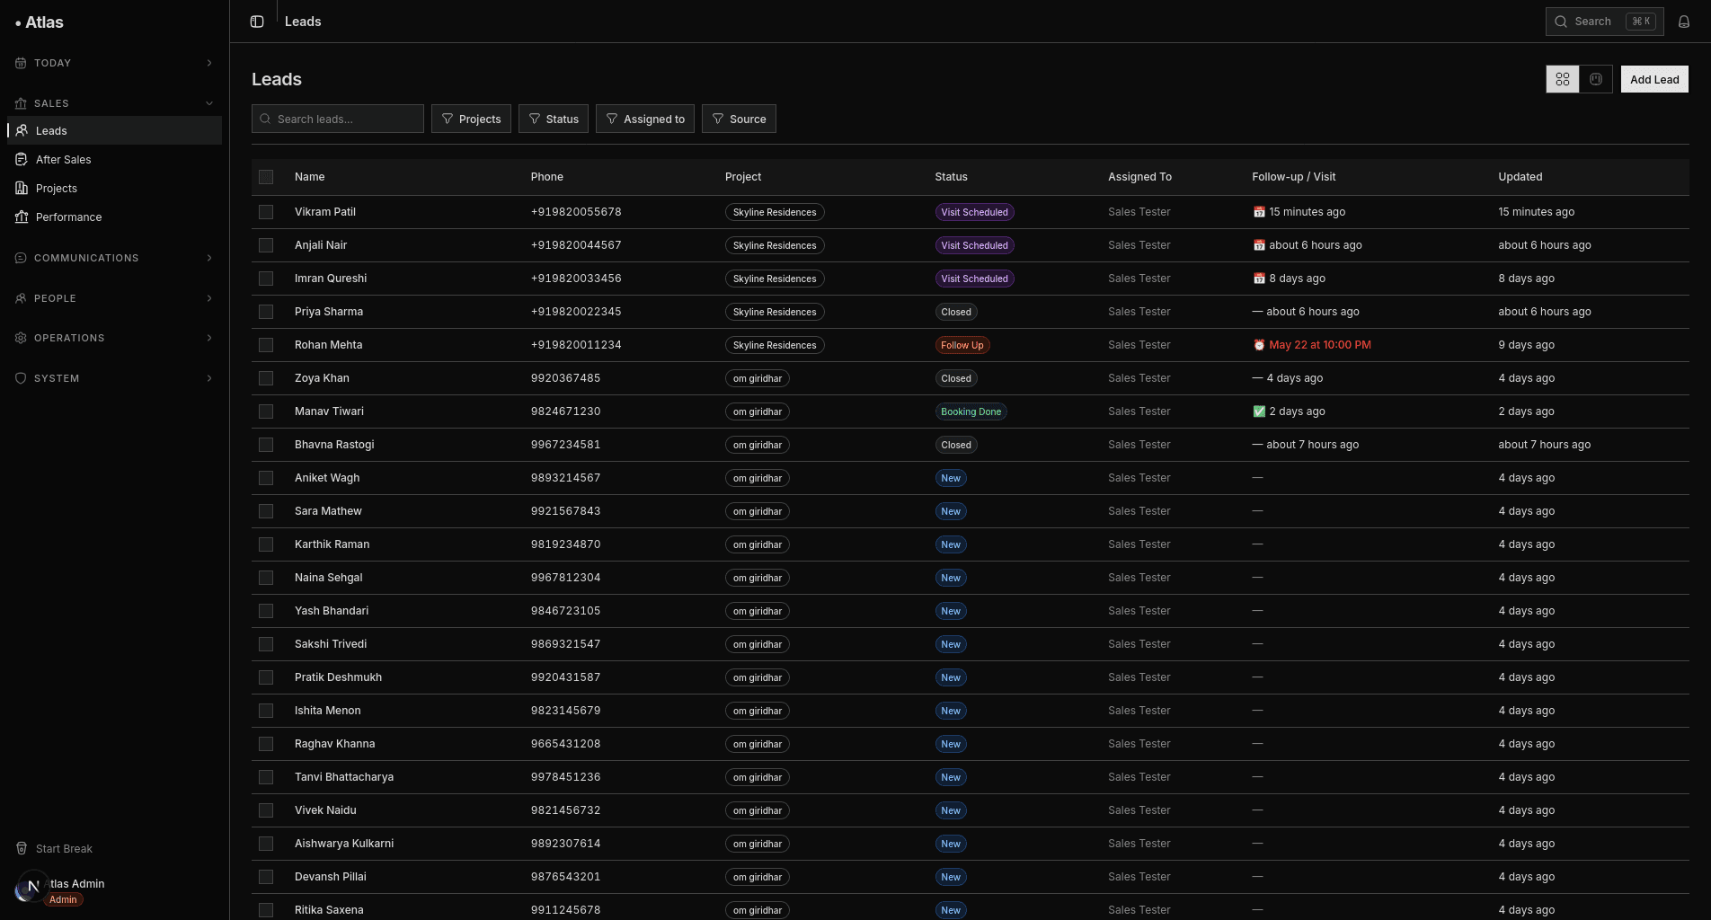Click the Operations gear icon

pyautogui.click(x=21, y=338)
